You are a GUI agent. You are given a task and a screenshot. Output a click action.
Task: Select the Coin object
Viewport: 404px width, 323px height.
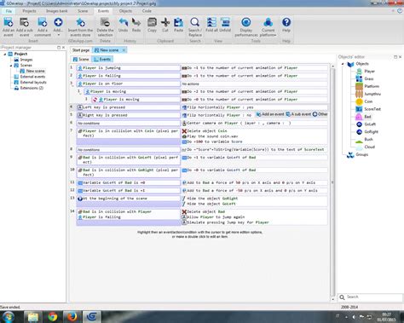point(368,101)
